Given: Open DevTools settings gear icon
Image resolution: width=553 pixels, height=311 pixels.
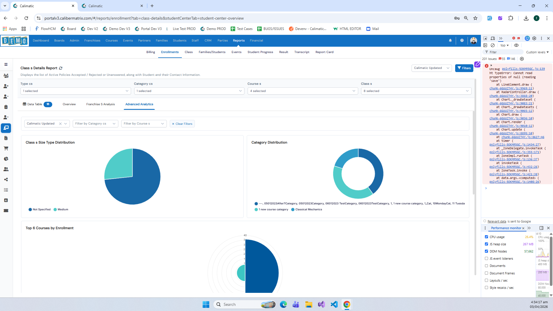Looking at the screenshot, I should point(534,38).
